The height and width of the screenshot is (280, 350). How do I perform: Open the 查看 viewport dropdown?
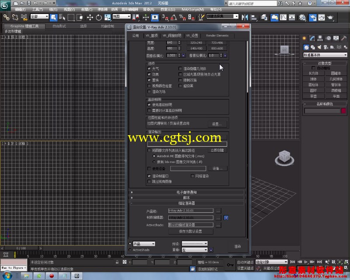pos(195,250)
